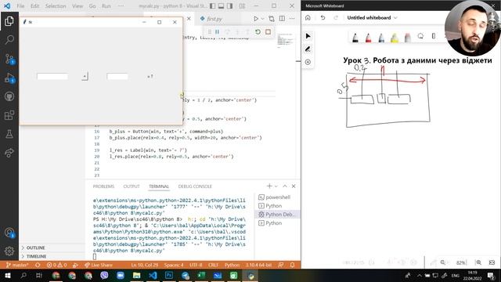Click the '+' button in the tk window
Screen dimensions: 501x282
coord(85,77)
